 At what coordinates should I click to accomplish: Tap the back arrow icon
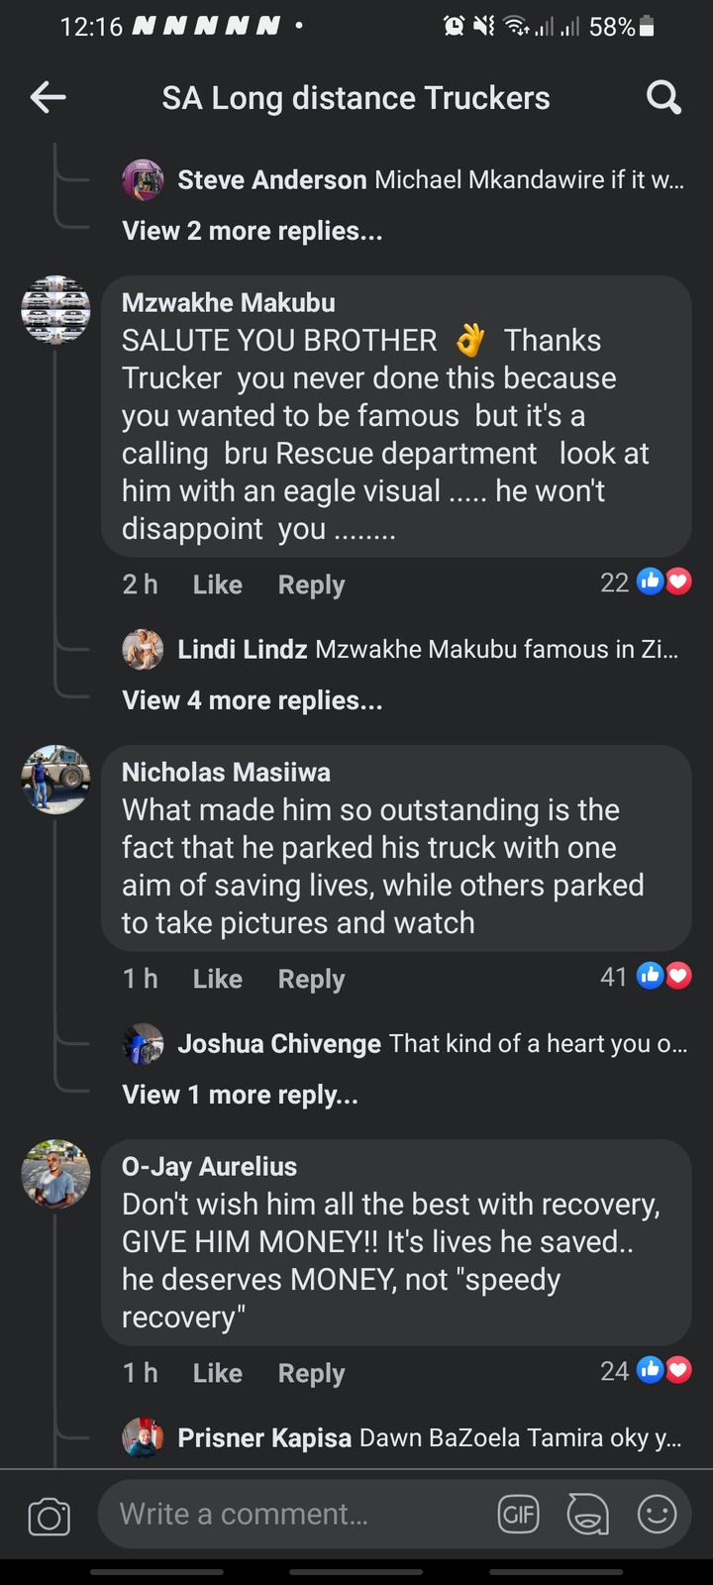tap(49, 97)
